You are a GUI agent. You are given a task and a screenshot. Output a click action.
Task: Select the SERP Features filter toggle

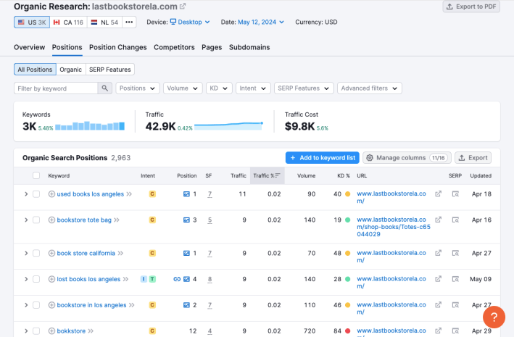[x=109, y=70]
